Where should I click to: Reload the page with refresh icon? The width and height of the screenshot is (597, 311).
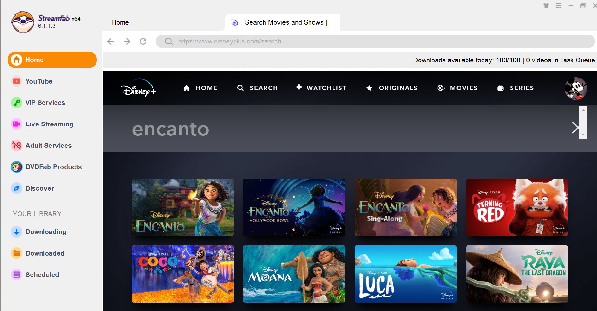[143, 41]
